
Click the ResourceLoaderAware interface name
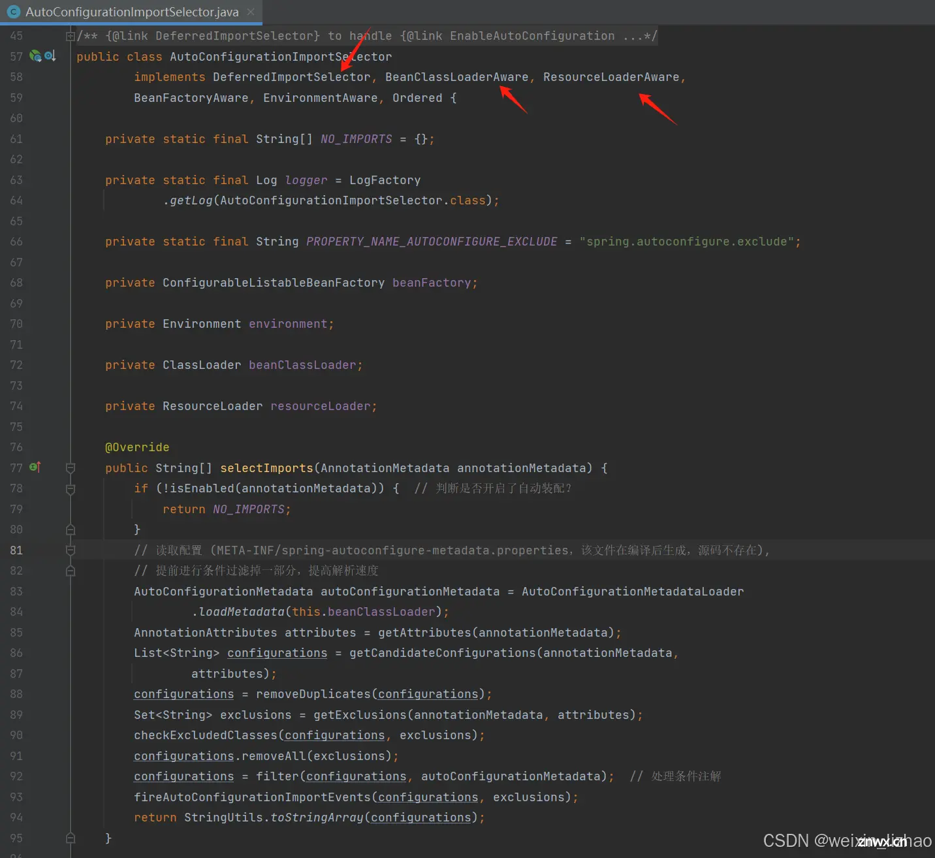pos(611,77)
